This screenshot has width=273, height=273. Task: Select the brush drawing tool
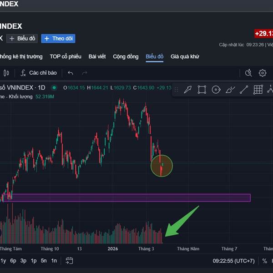[x=230, y=90]
